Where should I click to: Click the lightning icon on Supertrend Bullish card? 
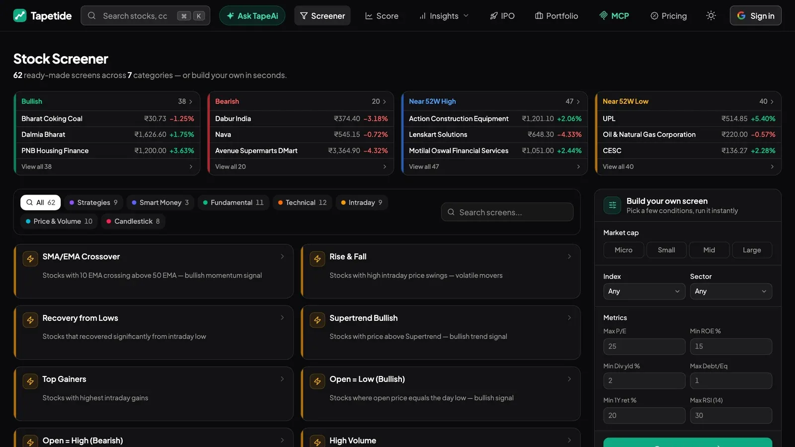pyautogui.click(x=318, y=320)
